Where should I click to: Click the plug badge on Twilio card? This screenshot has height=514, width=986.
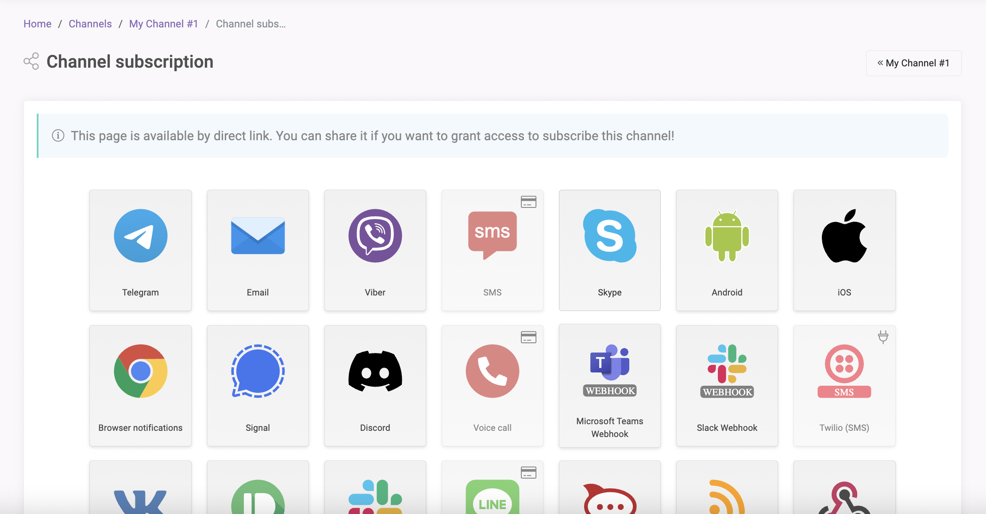883,337
